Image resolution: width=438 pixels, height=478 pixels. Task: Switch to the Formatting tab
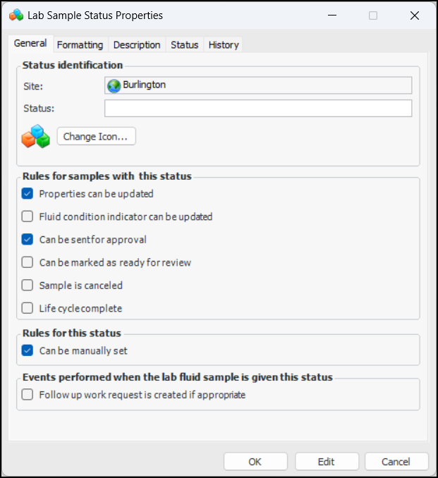point(80,44)
